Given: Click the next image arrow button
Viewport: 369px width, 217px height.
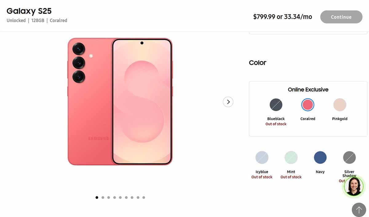Looking at the screenshot, I should click(x=228, y=102).
